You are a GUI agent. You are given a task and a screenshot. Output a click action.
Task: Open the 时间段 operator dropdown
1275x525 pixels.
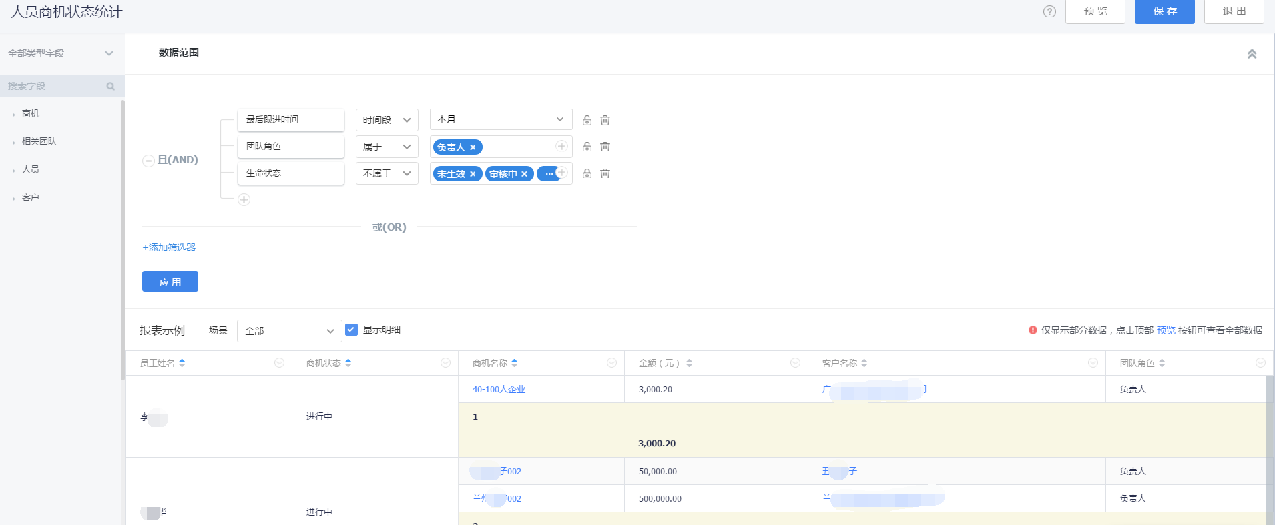tap(387, 120)
